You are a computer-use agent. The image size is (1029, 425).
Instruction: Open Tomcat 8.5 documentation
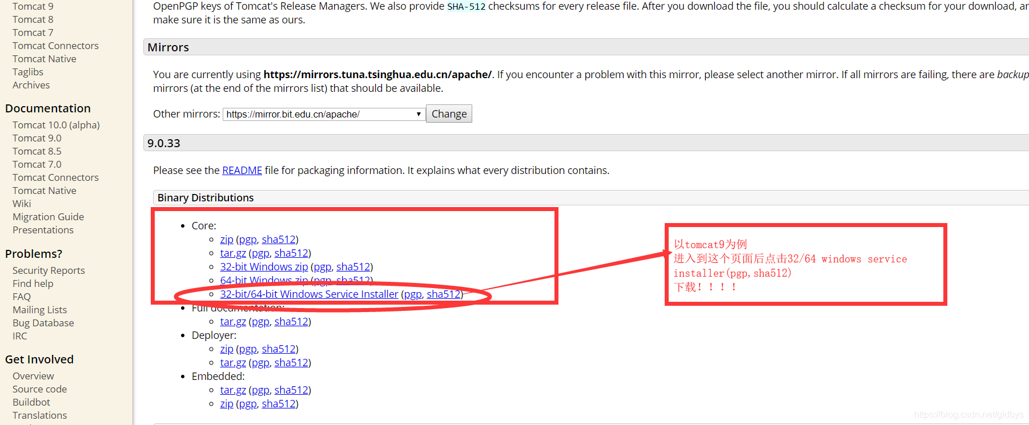37,151
